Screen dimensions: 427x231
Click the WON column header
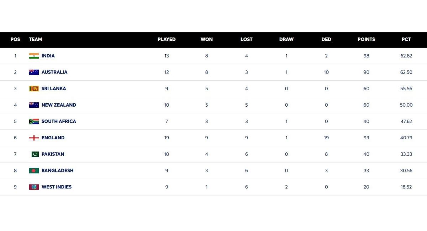[206, 39]
